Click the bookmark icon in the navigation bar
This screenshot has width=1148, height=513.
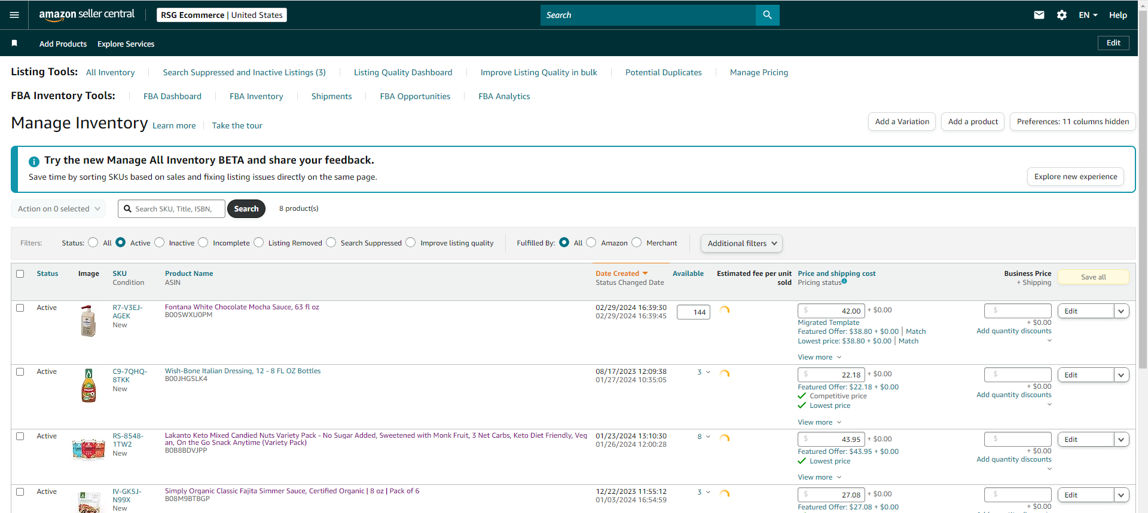[14, 43]
